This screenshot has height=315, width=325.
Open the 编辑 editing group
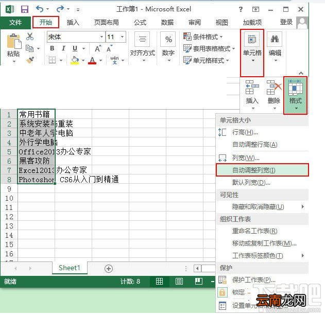click(x=275, y=47)
